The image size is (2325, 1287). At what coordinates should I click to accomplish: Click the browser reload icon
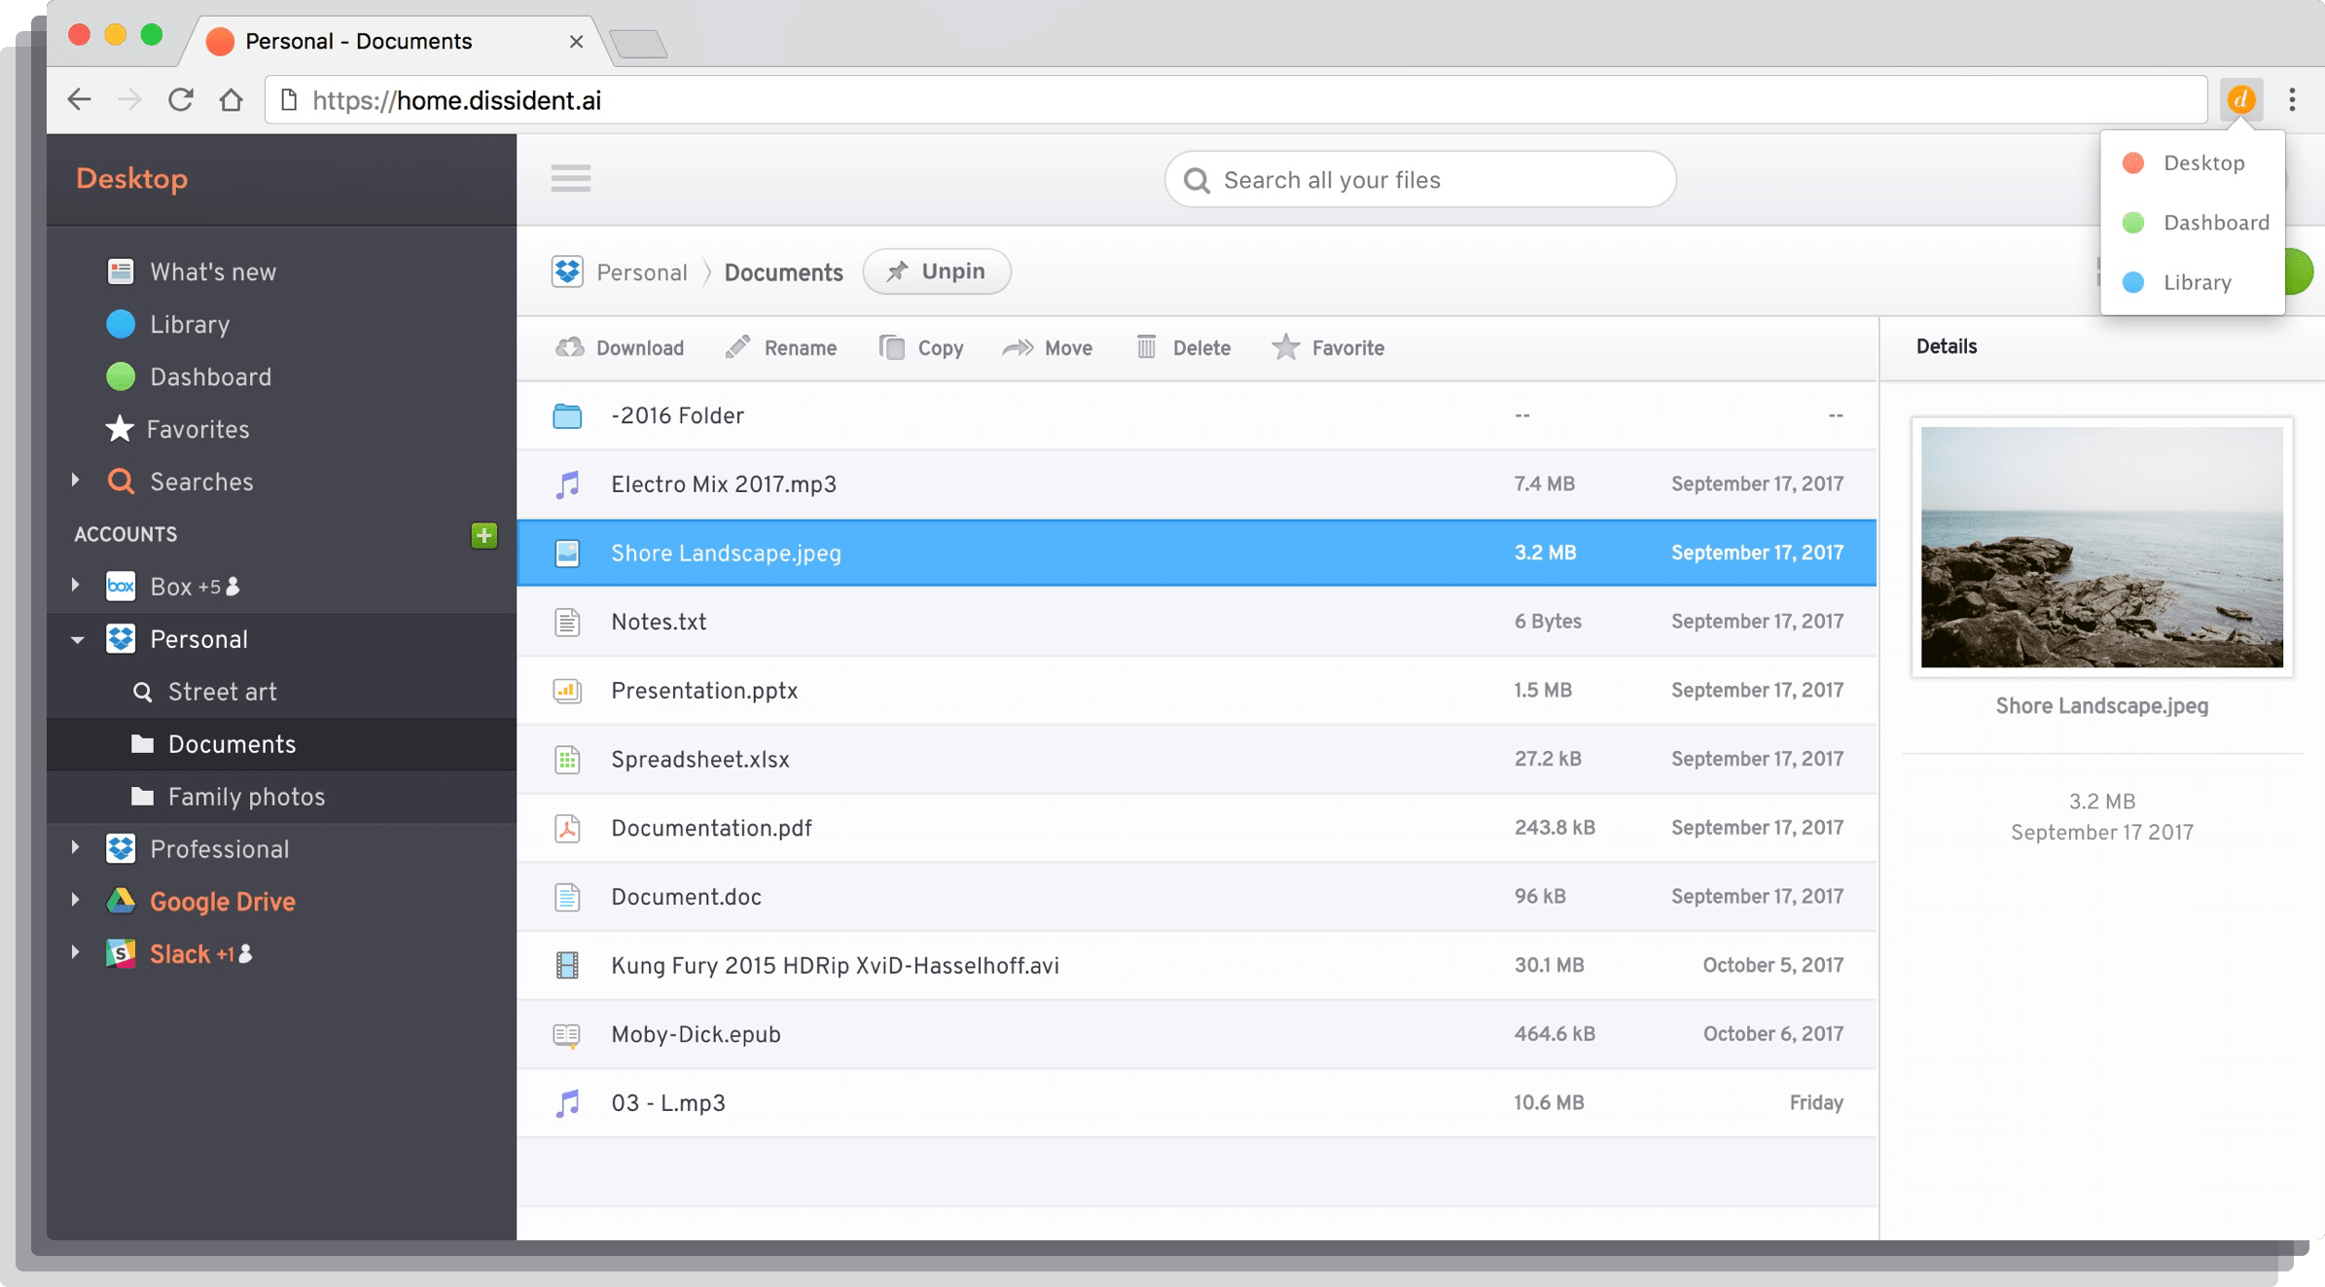(x=181, y=99)
